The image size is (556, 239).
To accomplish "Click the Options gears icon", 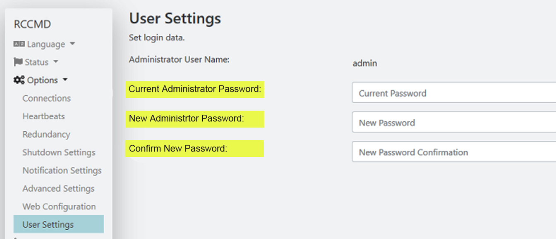I will pos(19,80).
